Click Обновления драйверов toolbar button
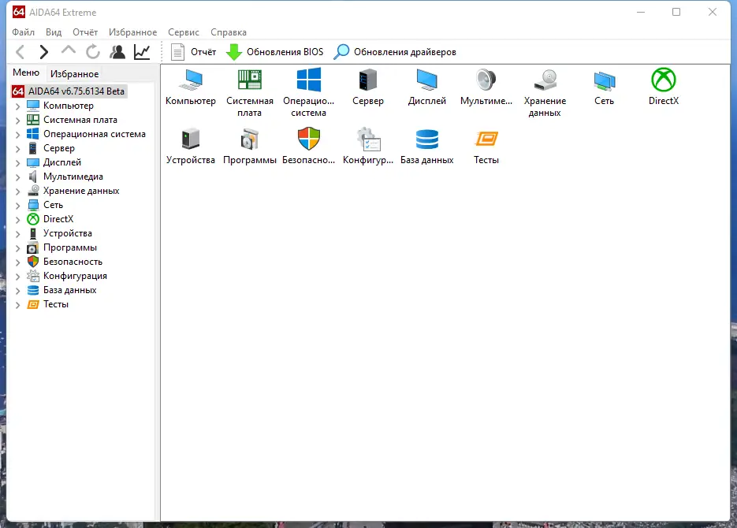The width and height of the screenshot is (737, 528). (395, 52)
